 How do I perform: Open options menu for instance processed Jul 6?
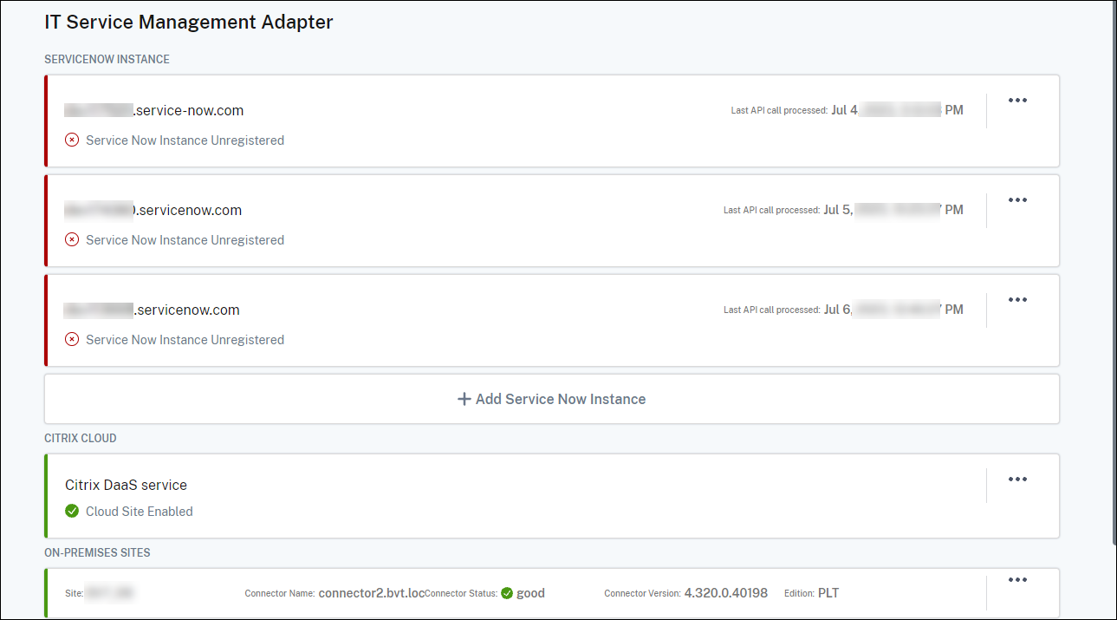(1017, 300)
